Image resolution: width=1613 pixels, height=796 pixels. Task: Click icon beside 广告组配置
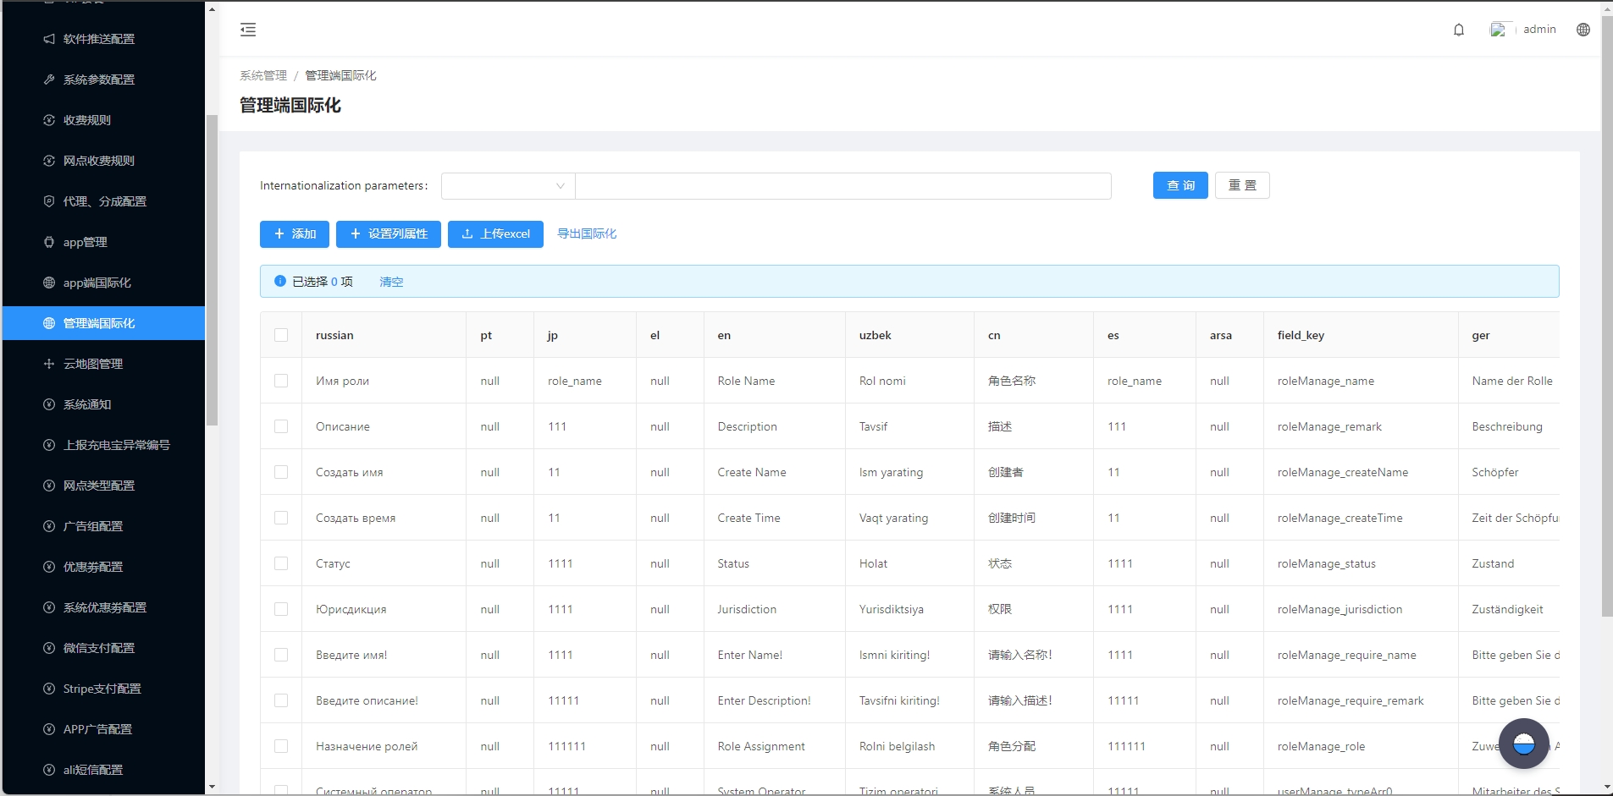pos(49,526)
